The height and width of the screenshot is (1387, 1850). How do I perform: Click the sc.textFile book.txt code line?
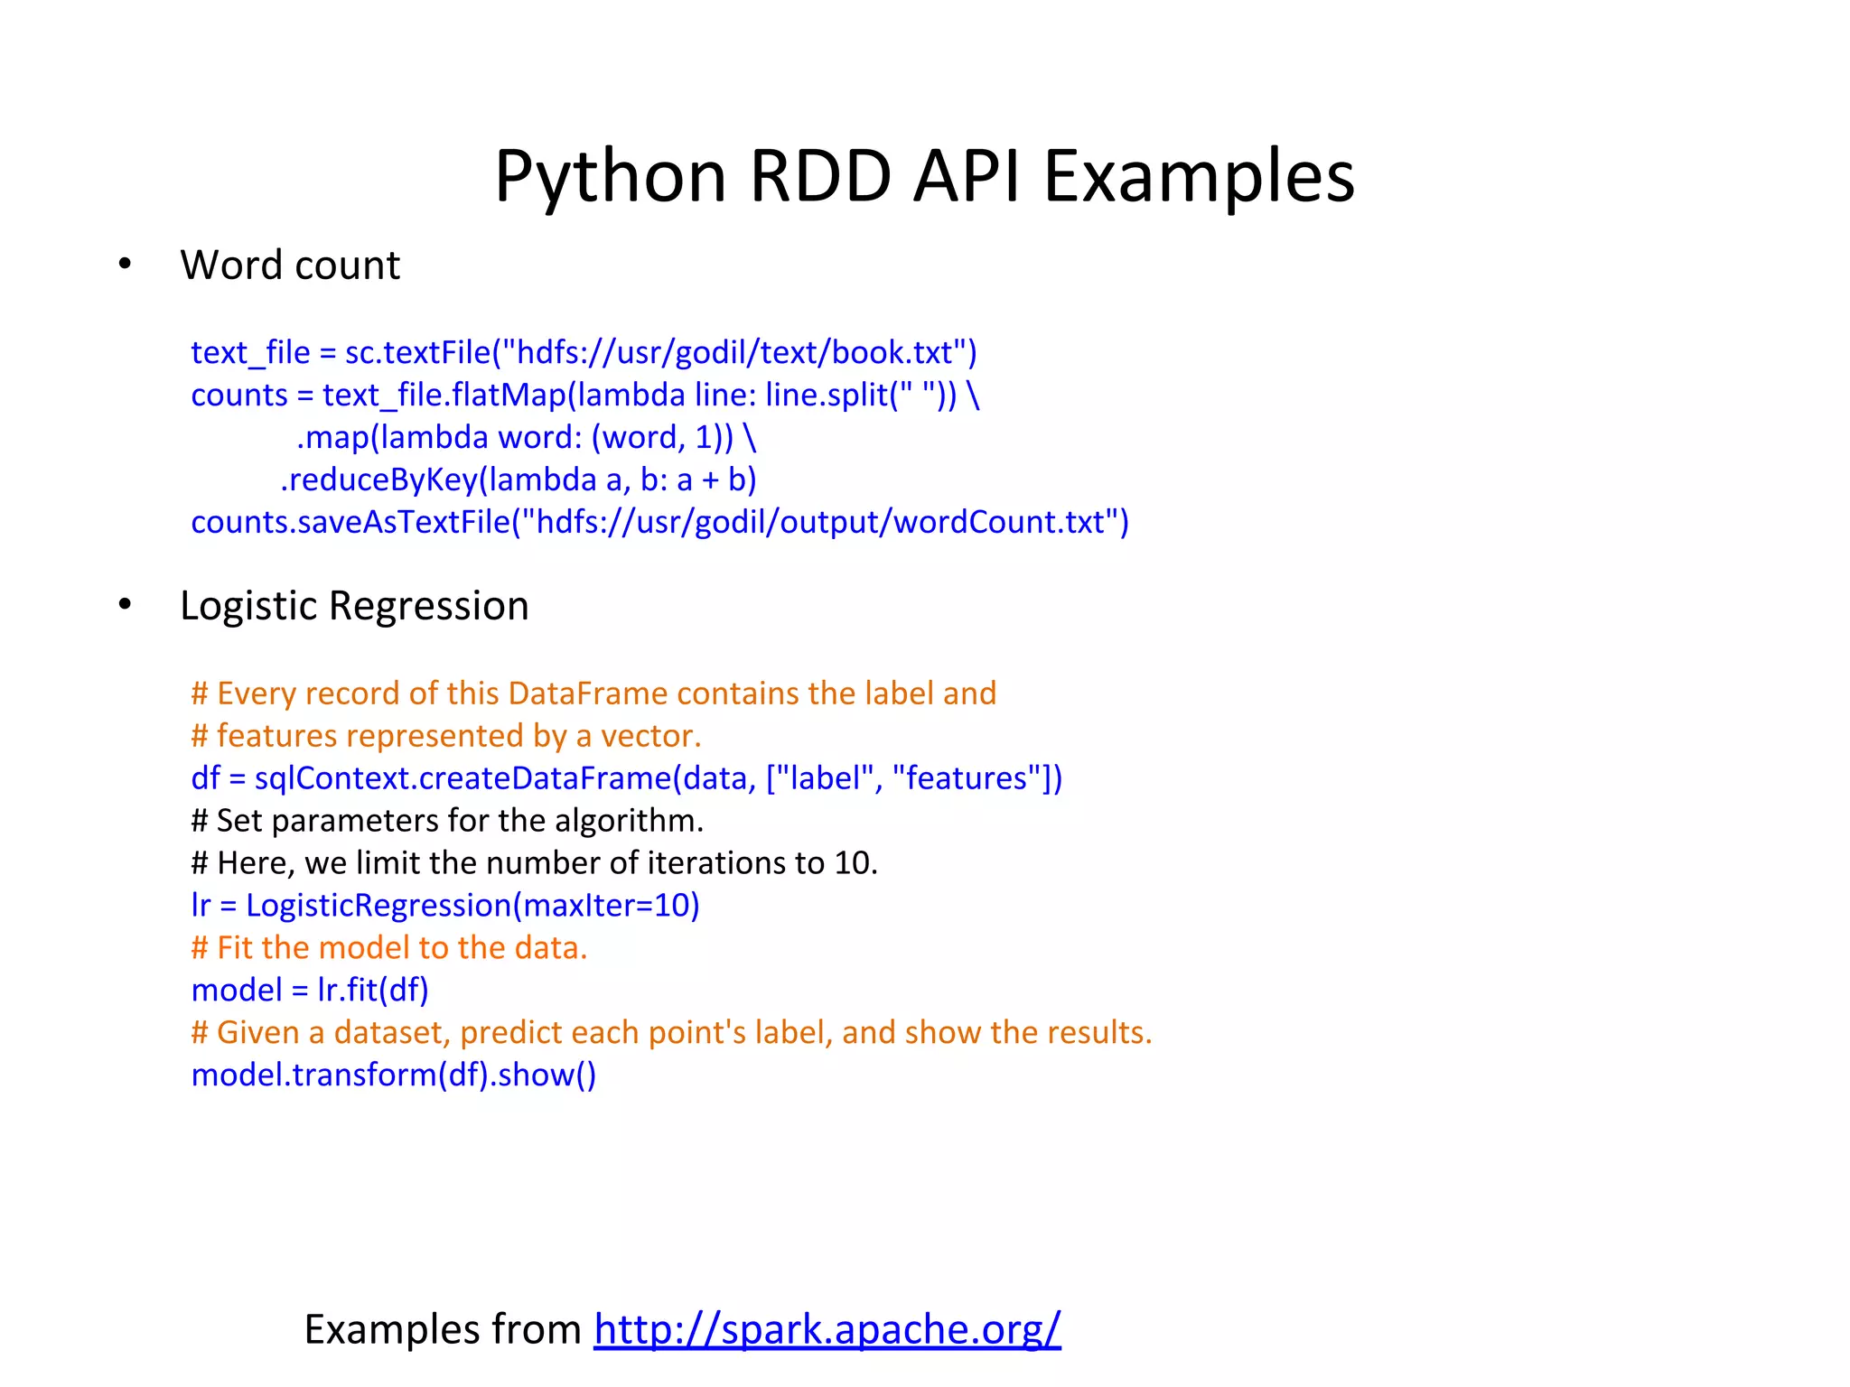584,352
